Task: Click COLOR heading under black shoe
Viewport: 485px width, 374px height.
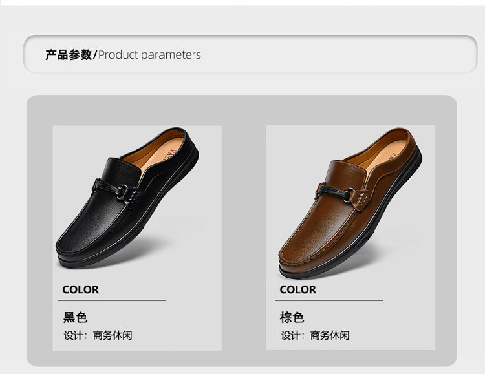Action: tap(81, 289)
